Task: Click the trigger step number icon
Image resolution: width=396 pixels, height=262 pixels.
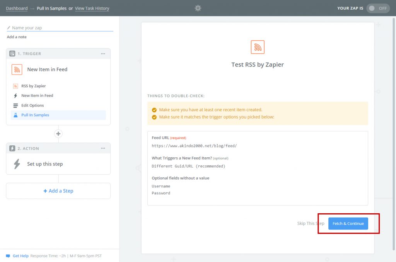Action: point(12,54)
